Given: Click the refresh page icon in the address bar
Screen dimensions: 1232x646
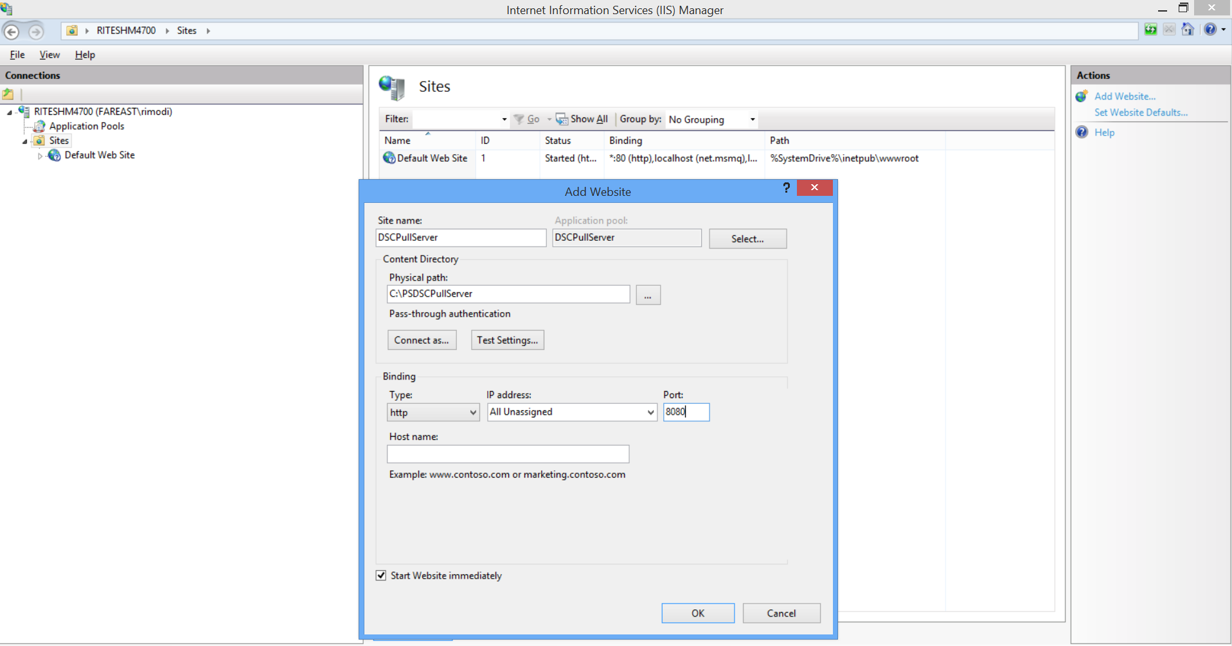Looking at the screenshot, I should coord(1150,30).
